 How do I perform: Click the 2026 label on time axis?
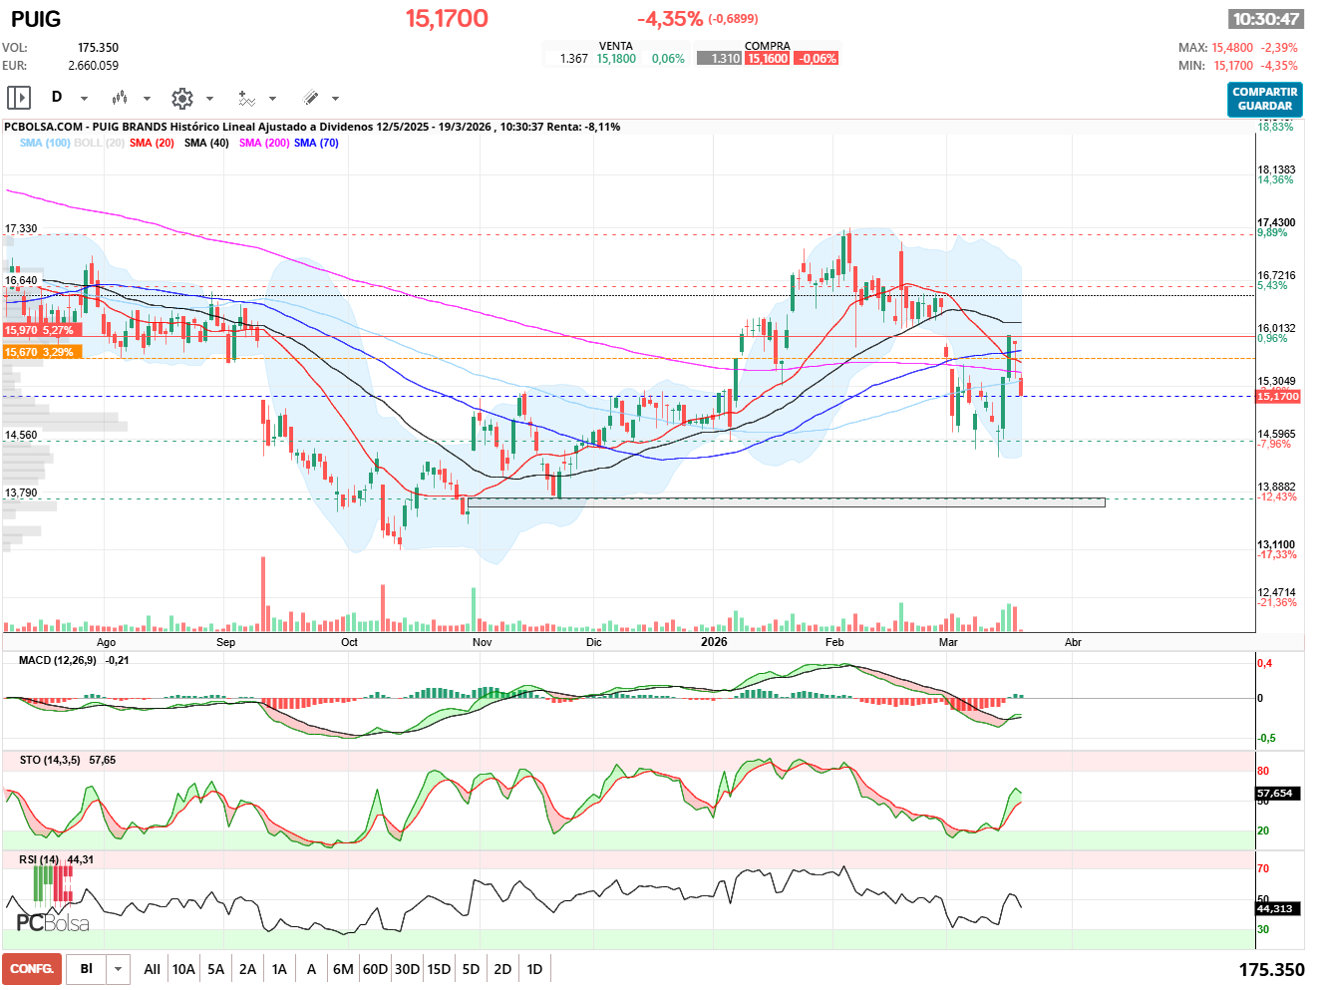pyautogui.click(x=714, y=642)
